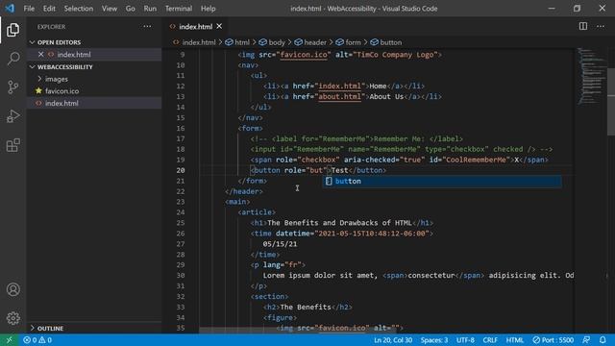Click Ln 20, Col 30 in status bar

click(x=393, y=340)
